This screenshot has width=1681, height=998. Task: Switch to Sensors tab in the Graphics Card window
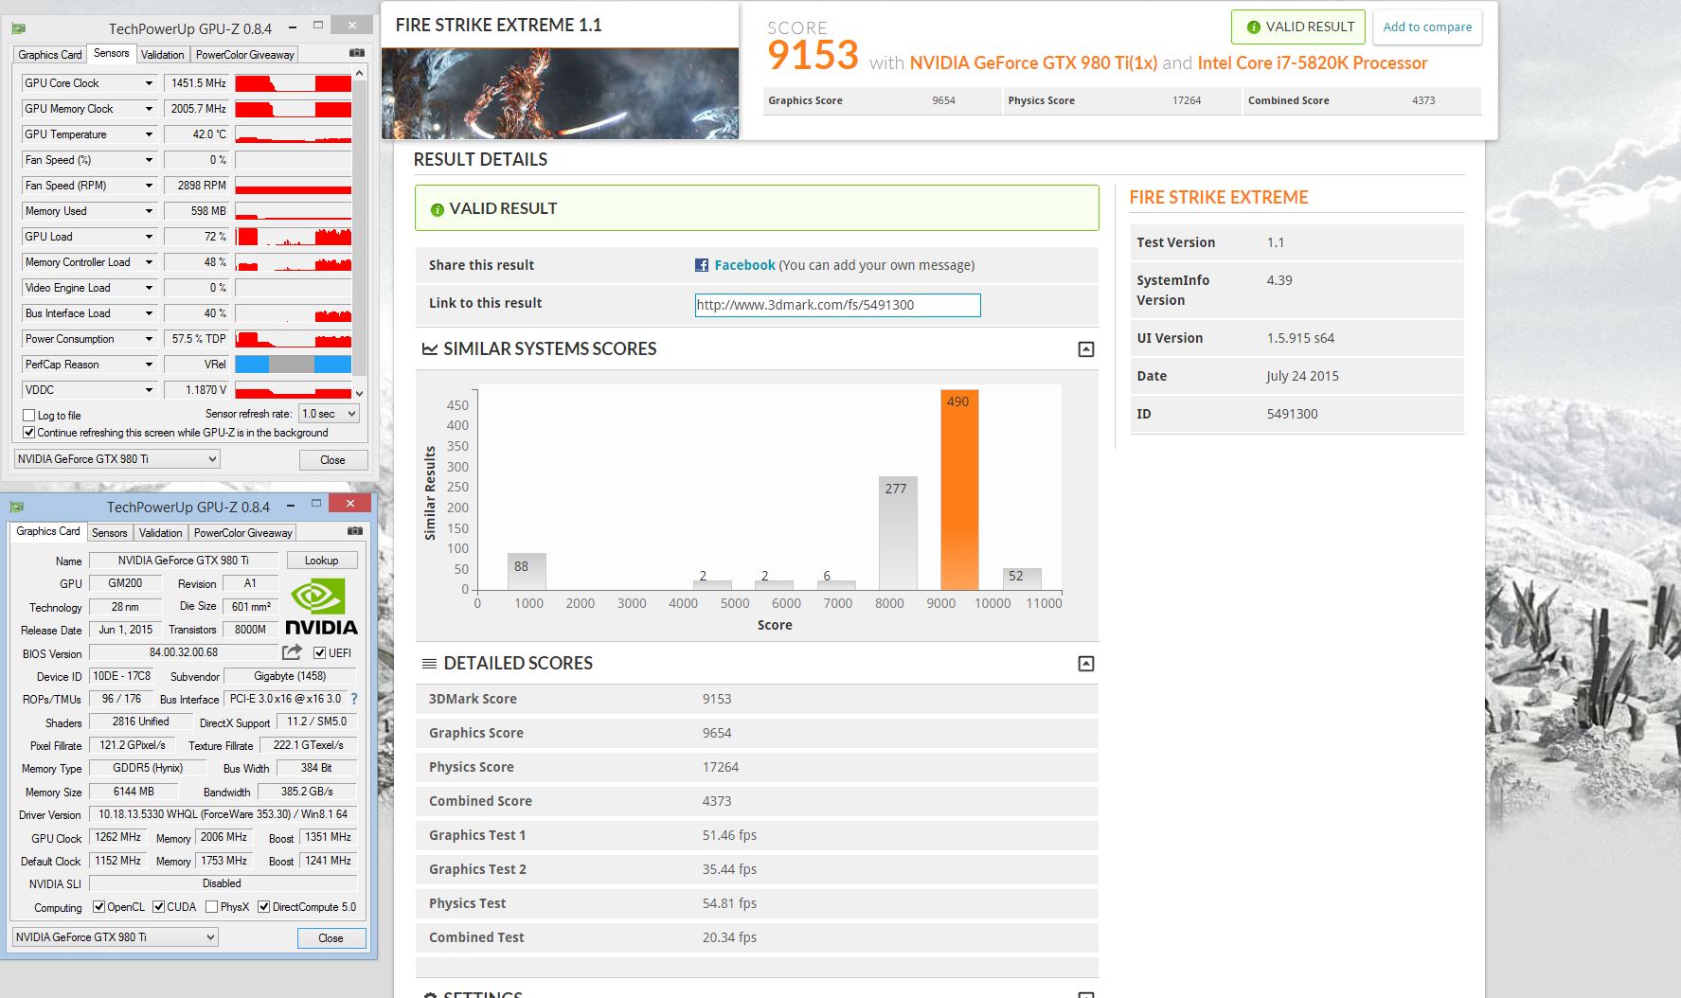pyautogui.click(x=109, y=533)
